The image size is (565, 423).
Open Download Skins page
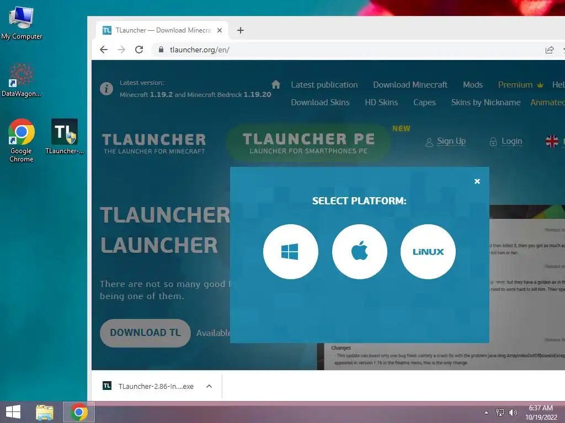pos(320,102)
